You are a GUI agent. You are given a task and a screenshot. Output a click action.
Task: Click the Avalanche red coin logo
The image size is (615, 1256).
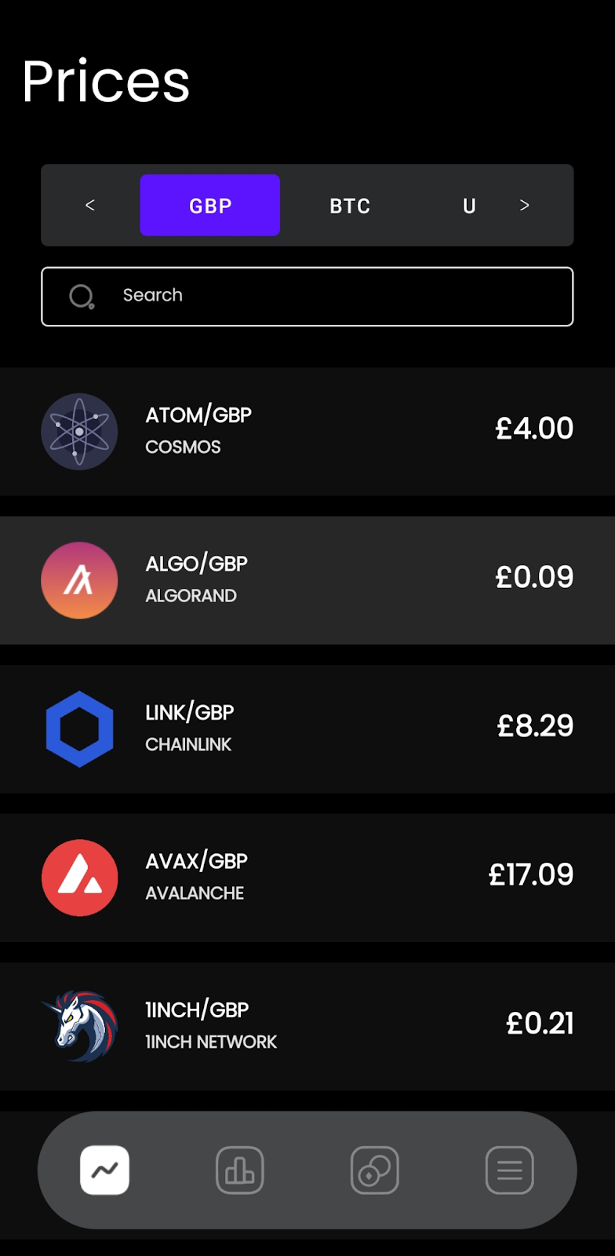[79, 878]
